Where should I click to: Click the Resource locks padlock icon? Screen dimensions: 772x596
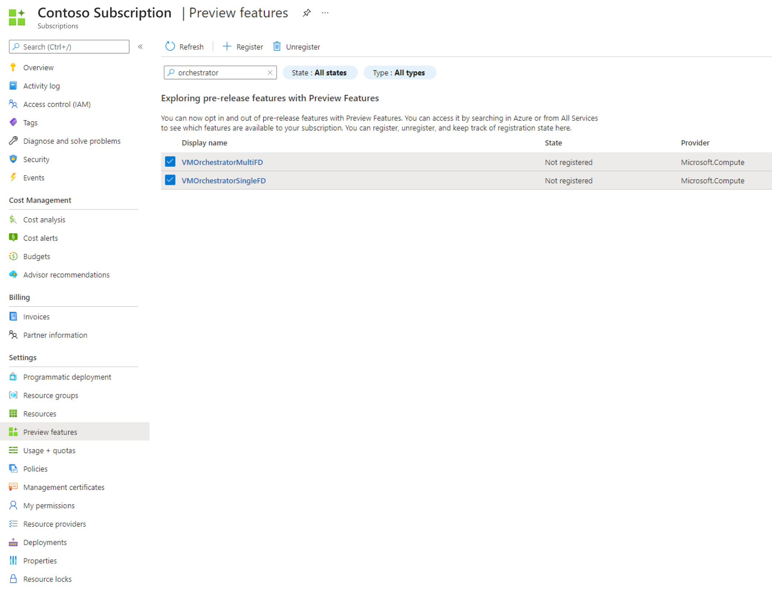pos(13,579)
